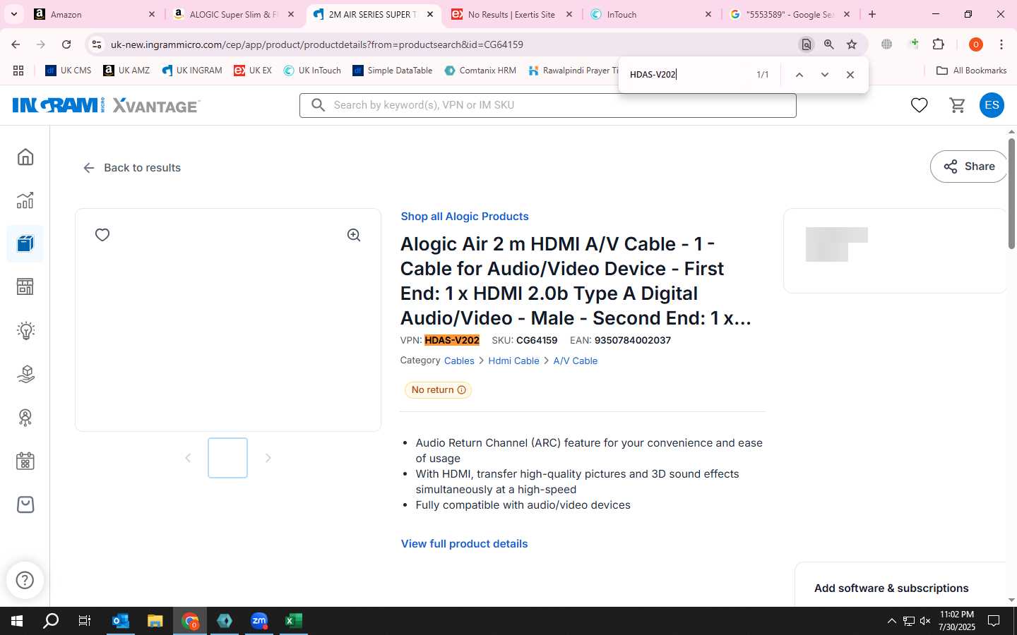This screenshot has width=1017, height=635.
Task: Open the storefront icon in the sidebar
Action: 25,287
